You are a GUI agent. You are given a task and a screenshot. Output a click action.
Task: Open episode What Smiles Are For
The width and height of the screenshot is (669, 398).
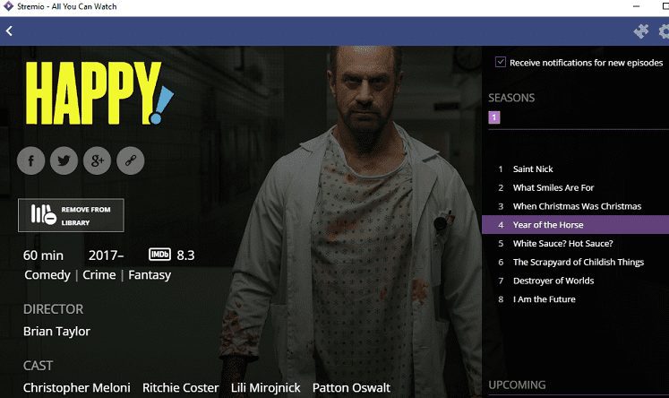pos(575,187)
